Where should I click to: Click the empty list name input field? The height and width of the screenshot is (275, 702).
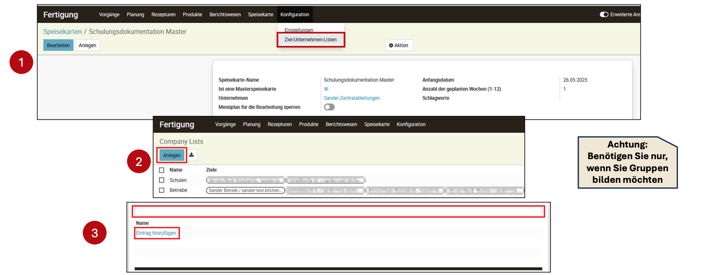[338, 212]
